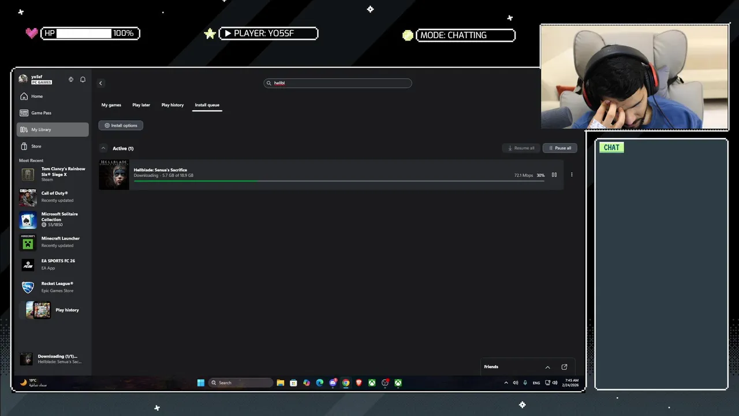Open Microsoft Store from the taskbar

tap(293, 382)
